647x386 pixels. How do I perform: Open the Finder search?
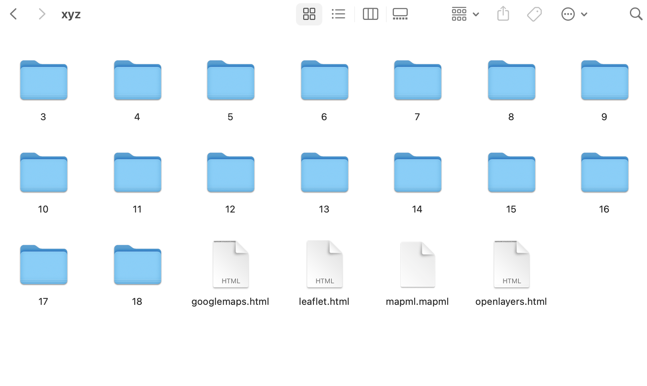(636, 14)
